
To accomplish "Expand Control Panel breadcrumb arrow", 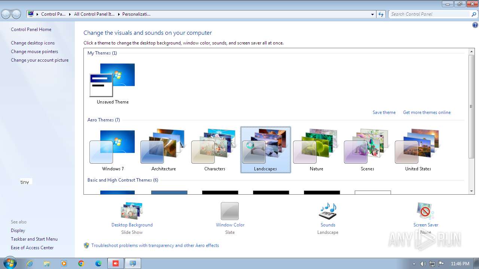I will (70, 14).
